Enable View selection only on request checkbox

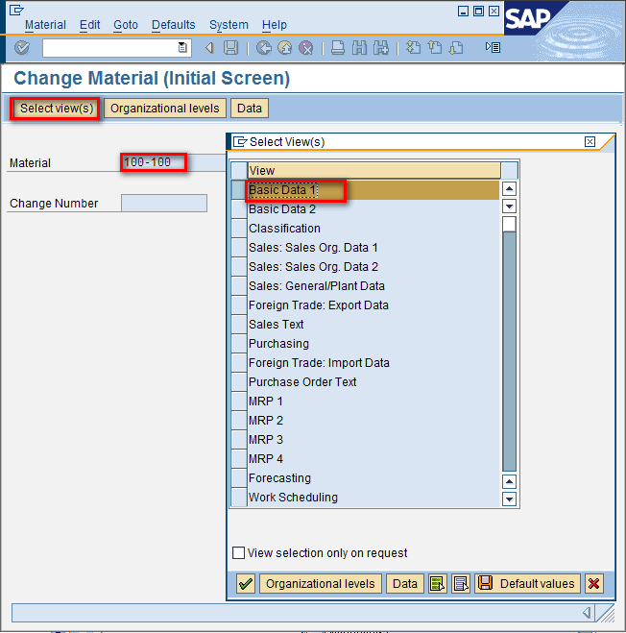[239, 553]
